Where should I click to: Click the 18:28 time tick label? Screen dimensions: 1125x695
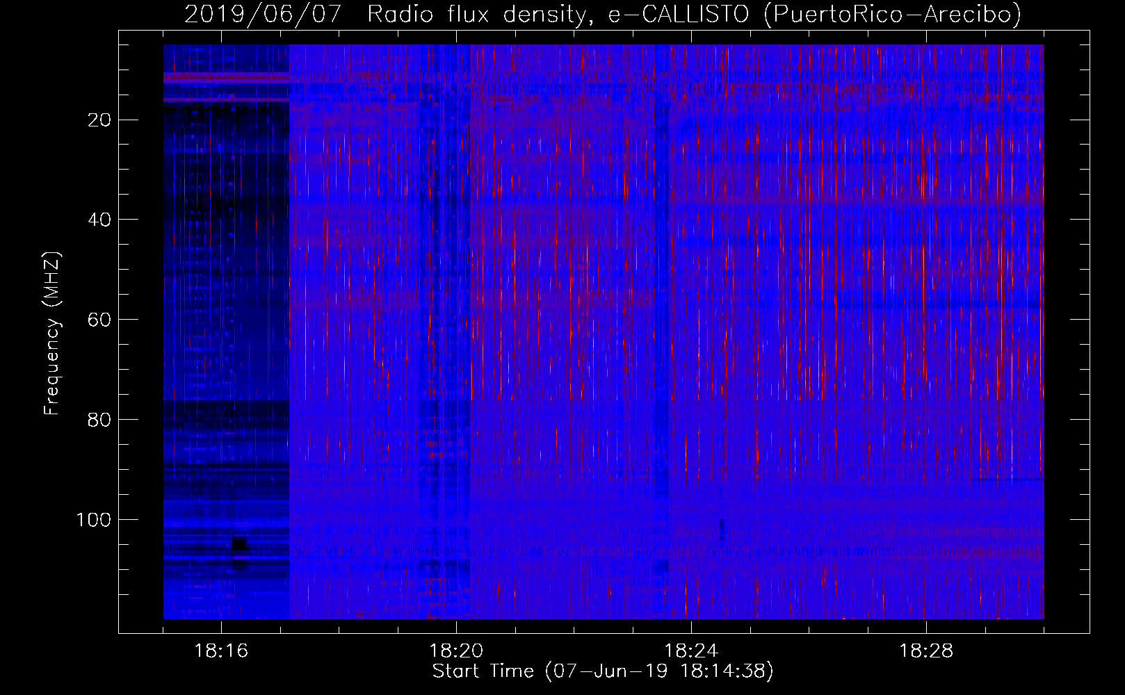925,651
